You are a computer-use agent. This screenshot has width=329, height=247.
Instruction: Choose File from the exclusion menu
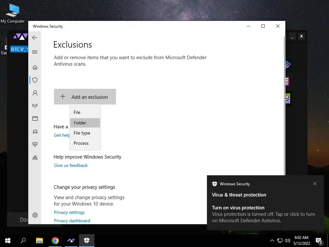click(85, 112)
